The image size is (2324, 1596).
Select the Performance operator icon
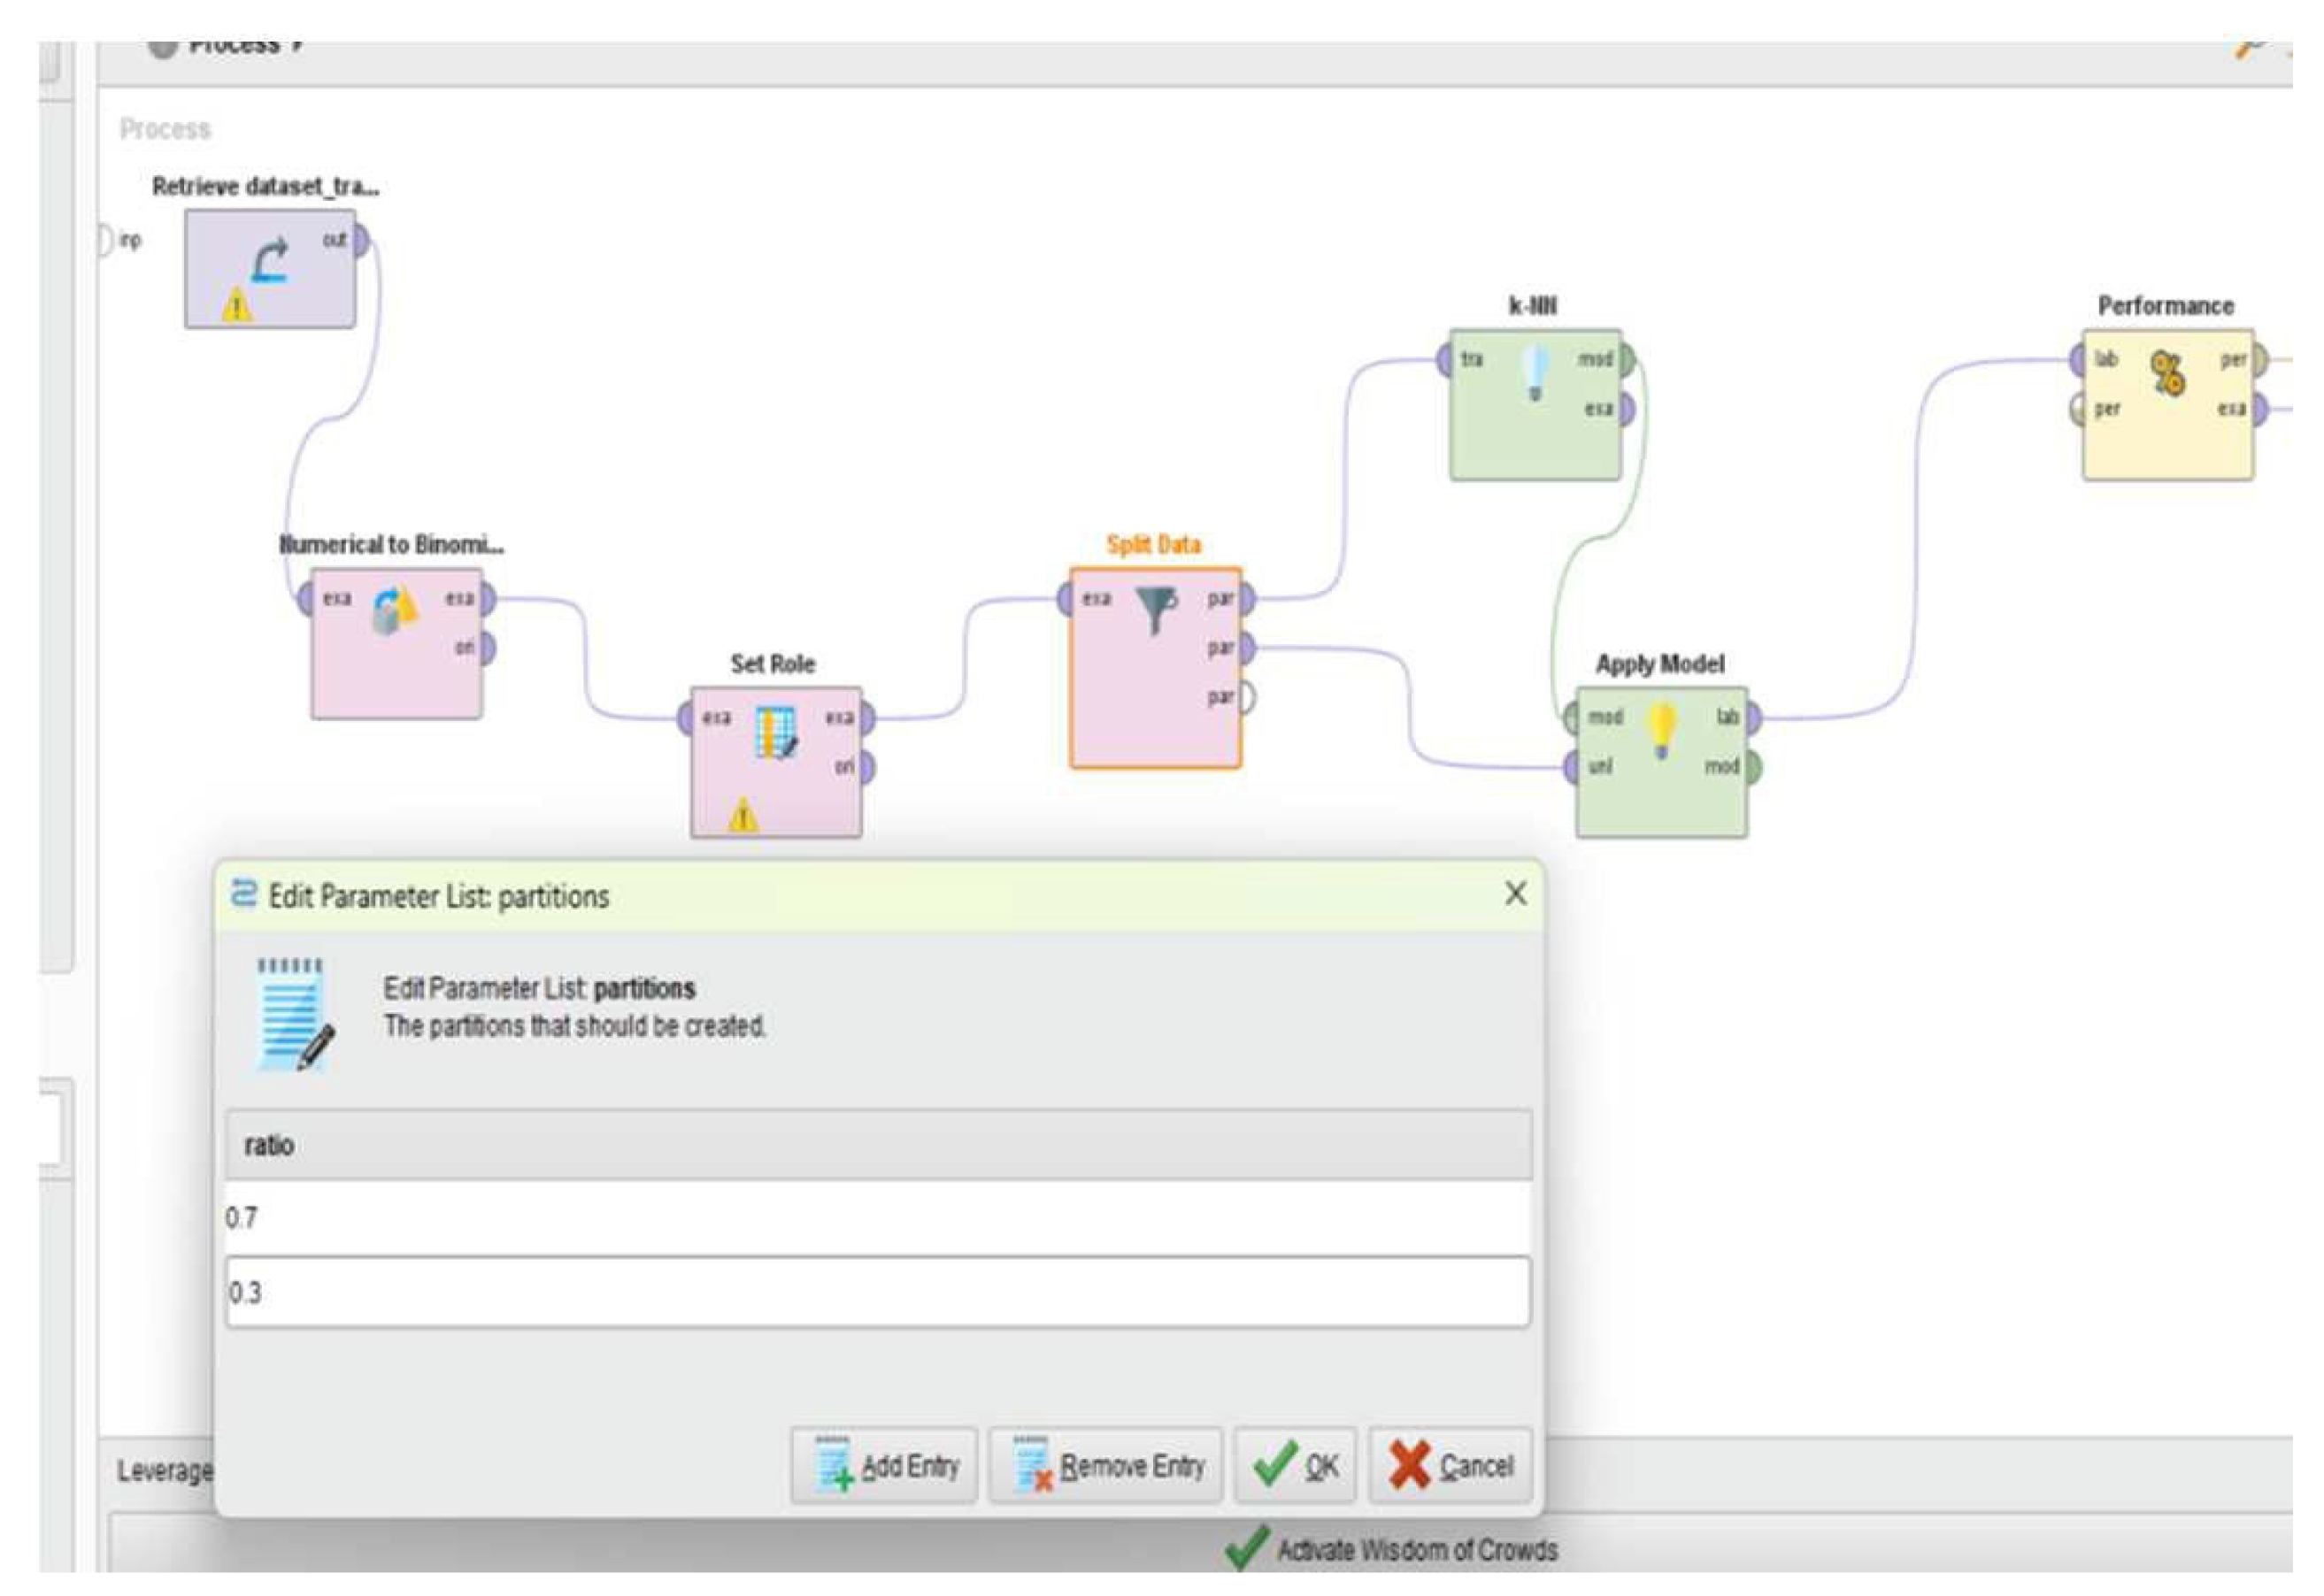coord(2167,374)
